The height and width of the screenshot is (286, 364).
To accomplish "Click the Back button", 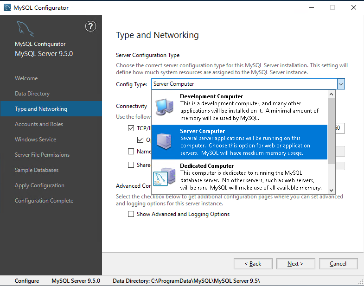I will click(x=253, y=264).
